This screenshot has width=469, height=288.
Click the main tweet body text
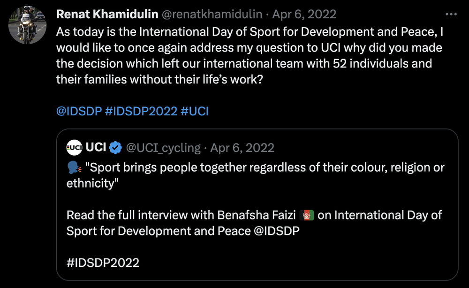tap(250, 56)
